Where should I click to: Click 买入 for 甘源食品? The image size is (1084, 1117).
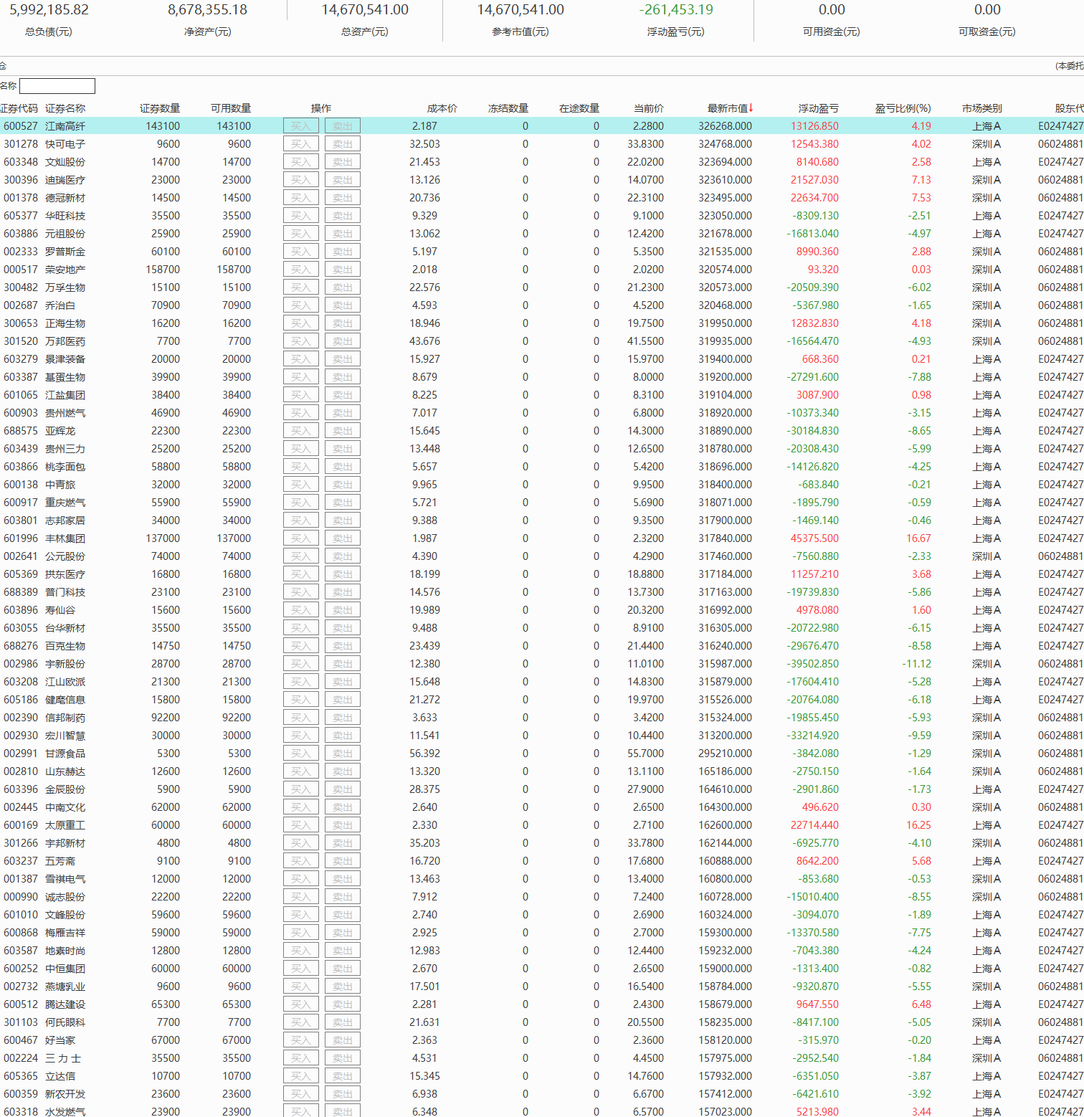(301, 754)
